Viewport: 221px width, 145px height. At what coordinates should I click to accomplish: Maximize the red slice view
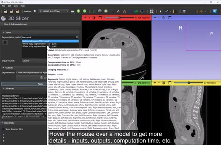[x=100, y=18]
